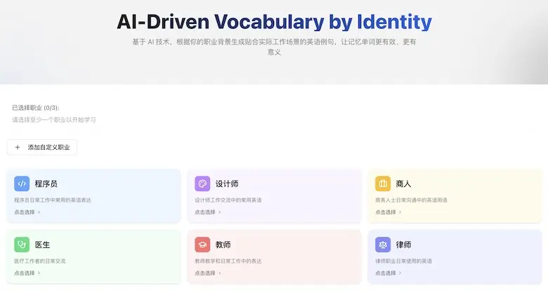The image size is (548, 291).
Task: Click description 程序员日常工作中常用的英语表达
Action: pyautogui.click(x=53, y=200)
